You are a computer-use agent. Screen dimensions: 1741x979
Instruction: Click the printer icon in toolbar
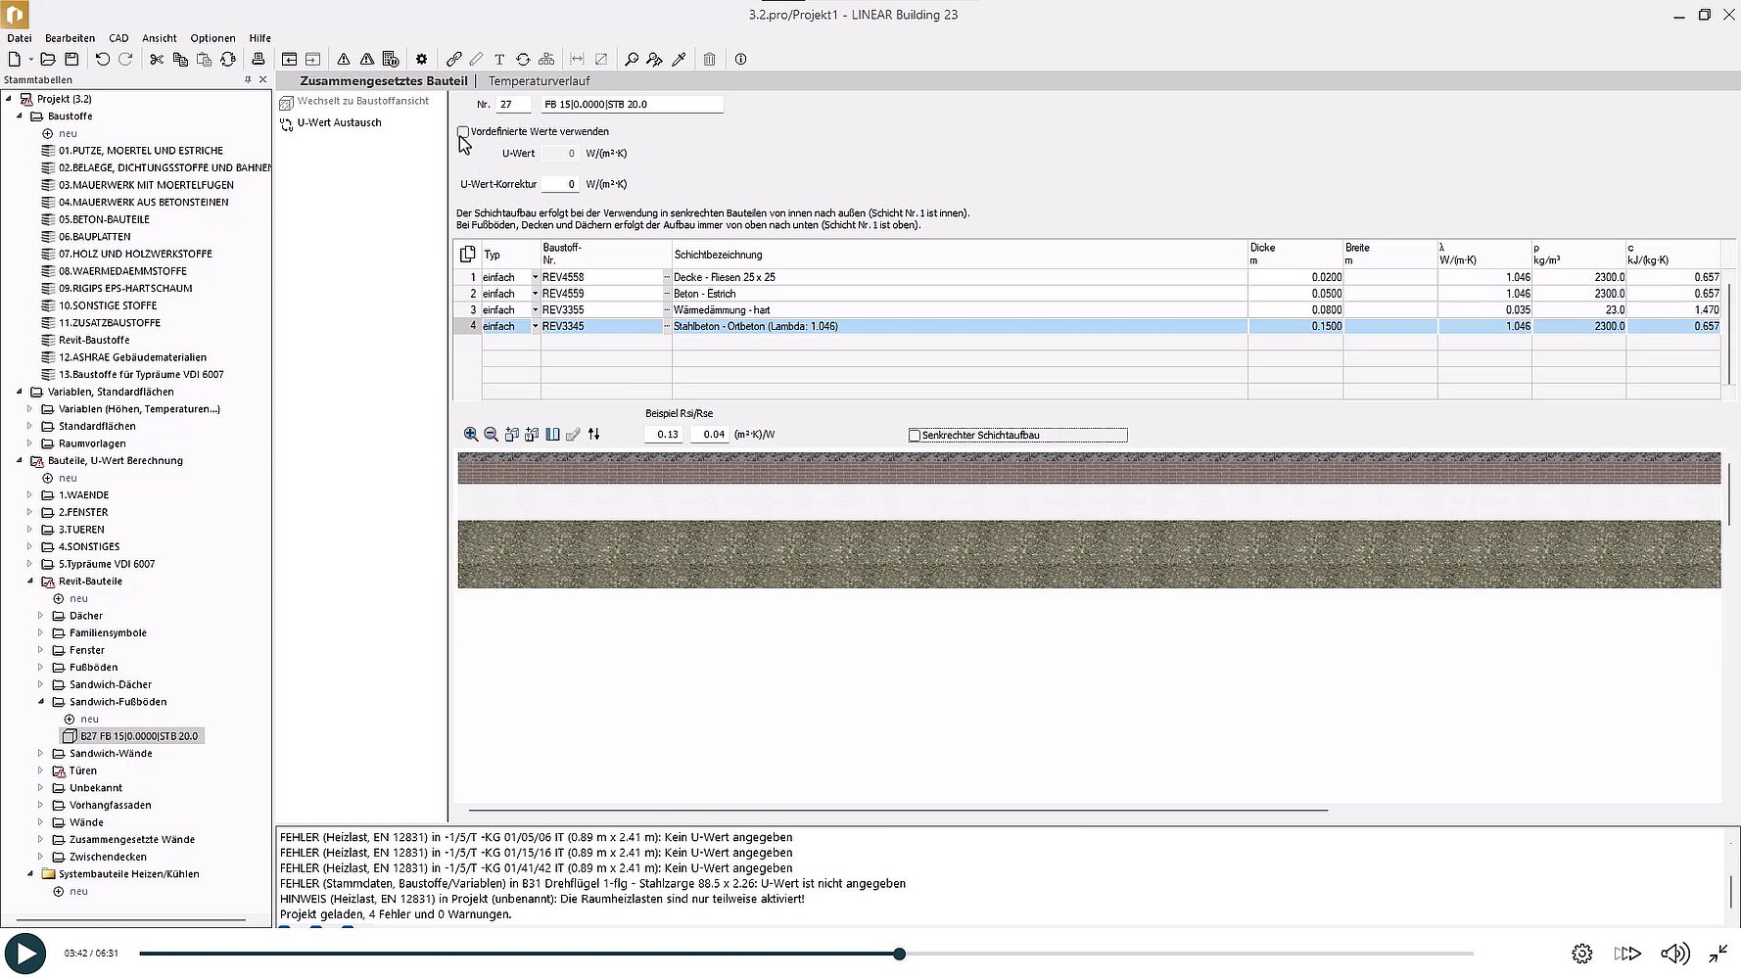click(x=259, y=59)
